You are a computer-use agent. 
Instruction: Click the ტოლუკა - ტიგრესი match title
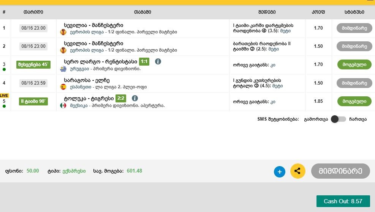[x=89, y=98]
